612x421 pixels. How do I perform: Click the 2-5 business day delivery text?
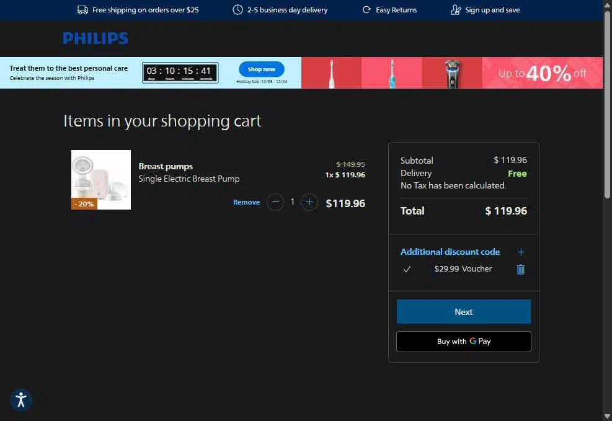[287, 10]
